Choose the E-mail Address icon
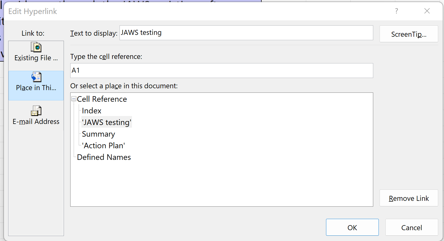444x241 pixels. coord(36,111)
